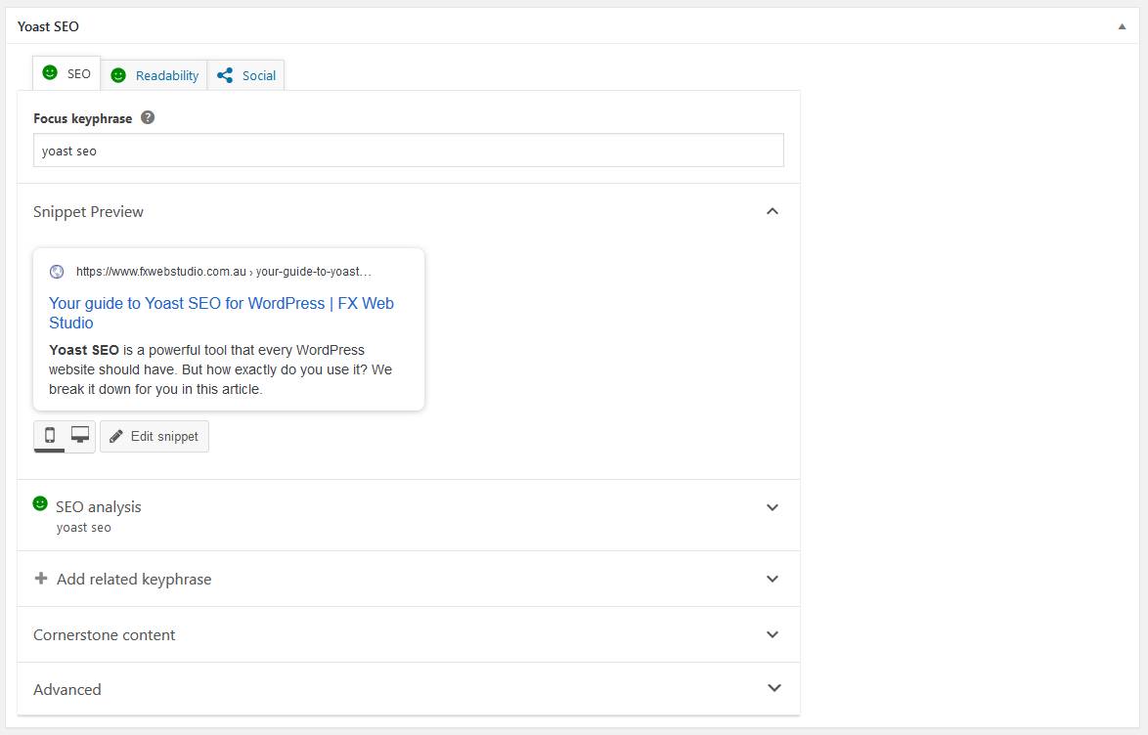Click the 'yoast seo' text under SEO analysis

click(83, 528)
